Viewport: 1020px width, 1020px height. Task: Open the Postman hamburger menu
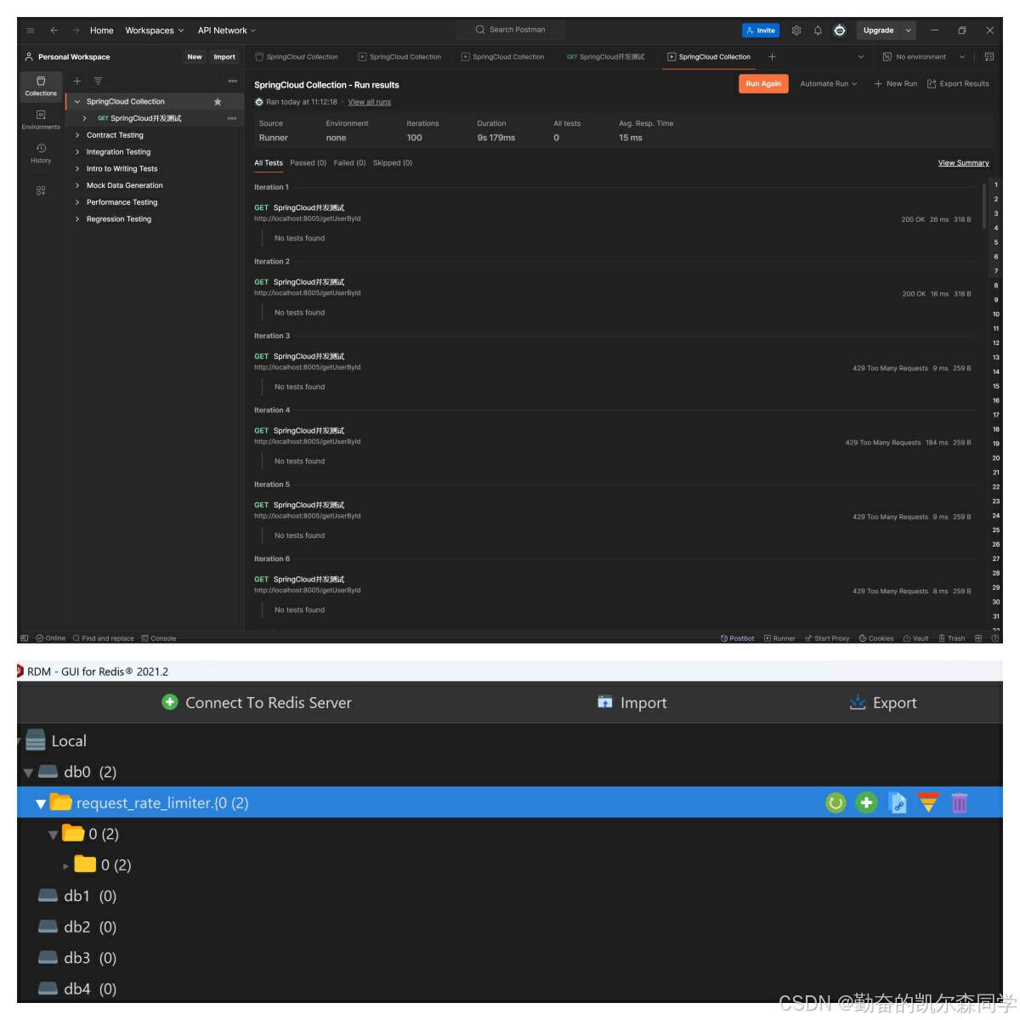click(31, 31)
